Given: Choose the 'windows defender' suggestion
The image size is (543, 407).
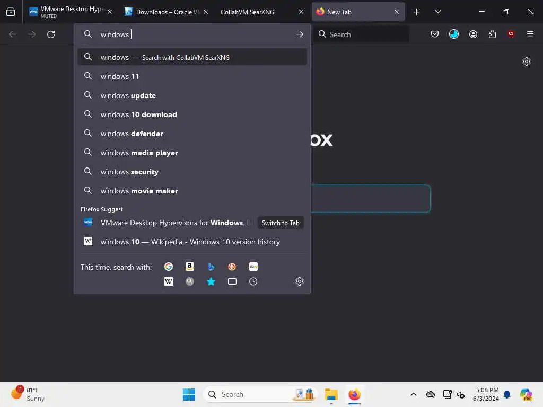Looking at the screenshot, I should click(192, 133).
